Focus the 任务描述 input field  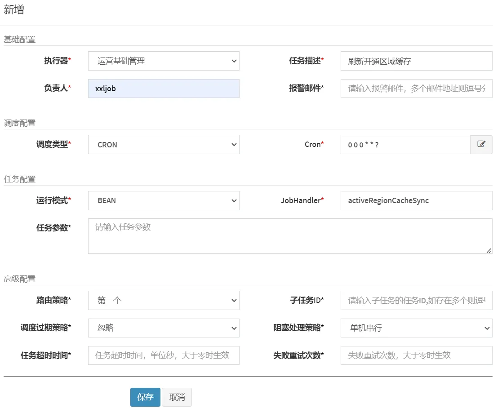pyautogui.click(x=416, y=61)
